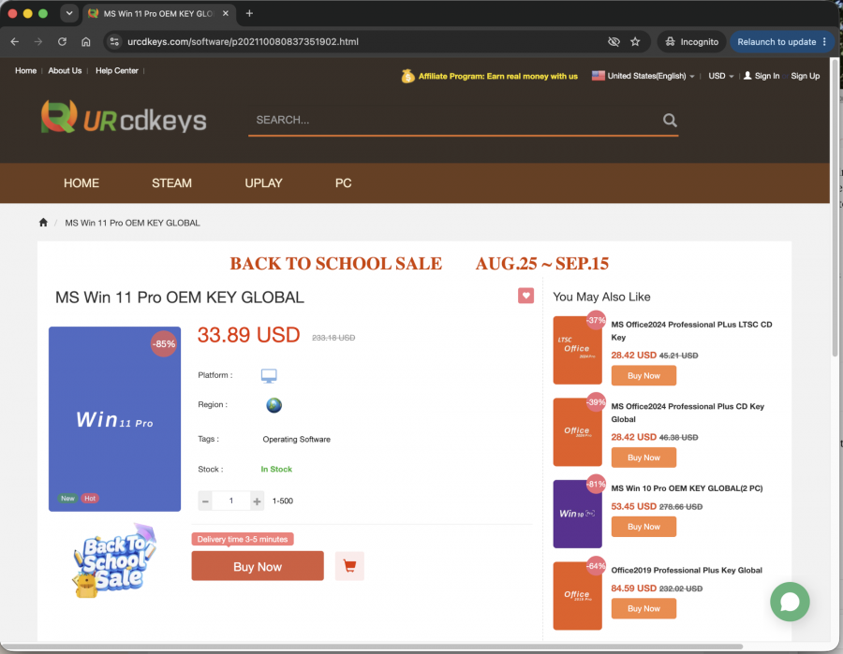The image size is (843, 654).
Task: Click the Win 11 Pro product image
Action: tap(114, 419)
